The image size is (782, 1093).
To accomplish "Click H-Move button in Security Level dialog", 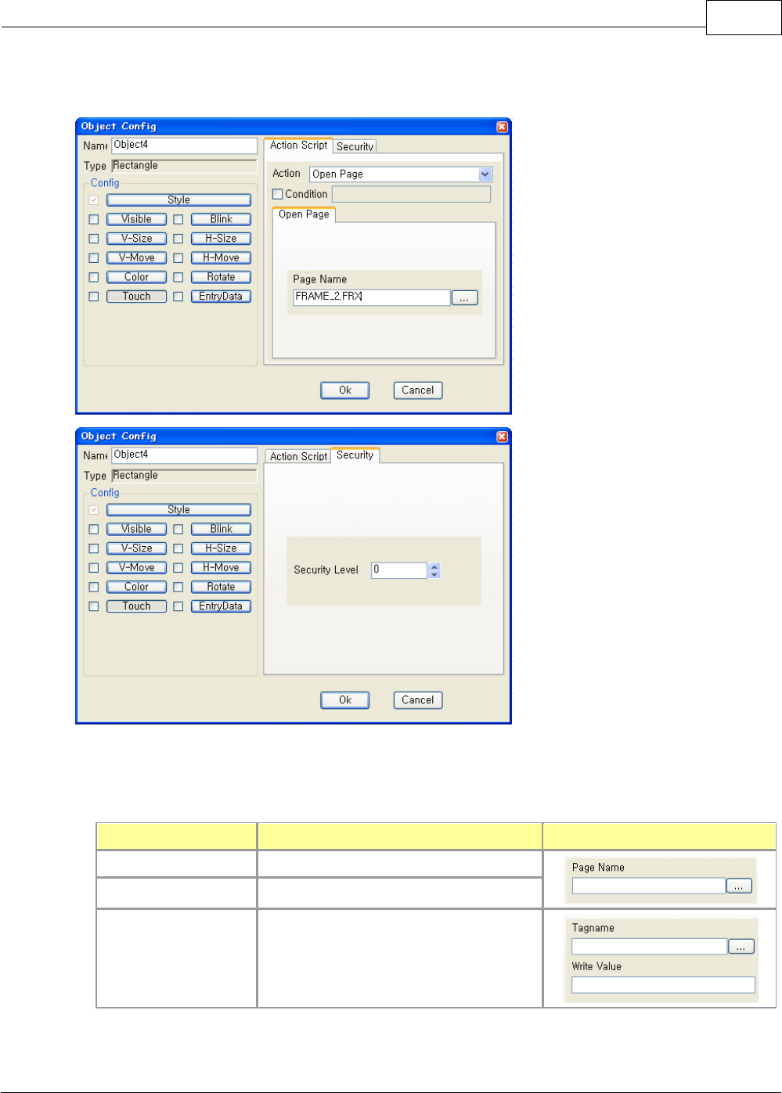I will (x=221, y=568).
